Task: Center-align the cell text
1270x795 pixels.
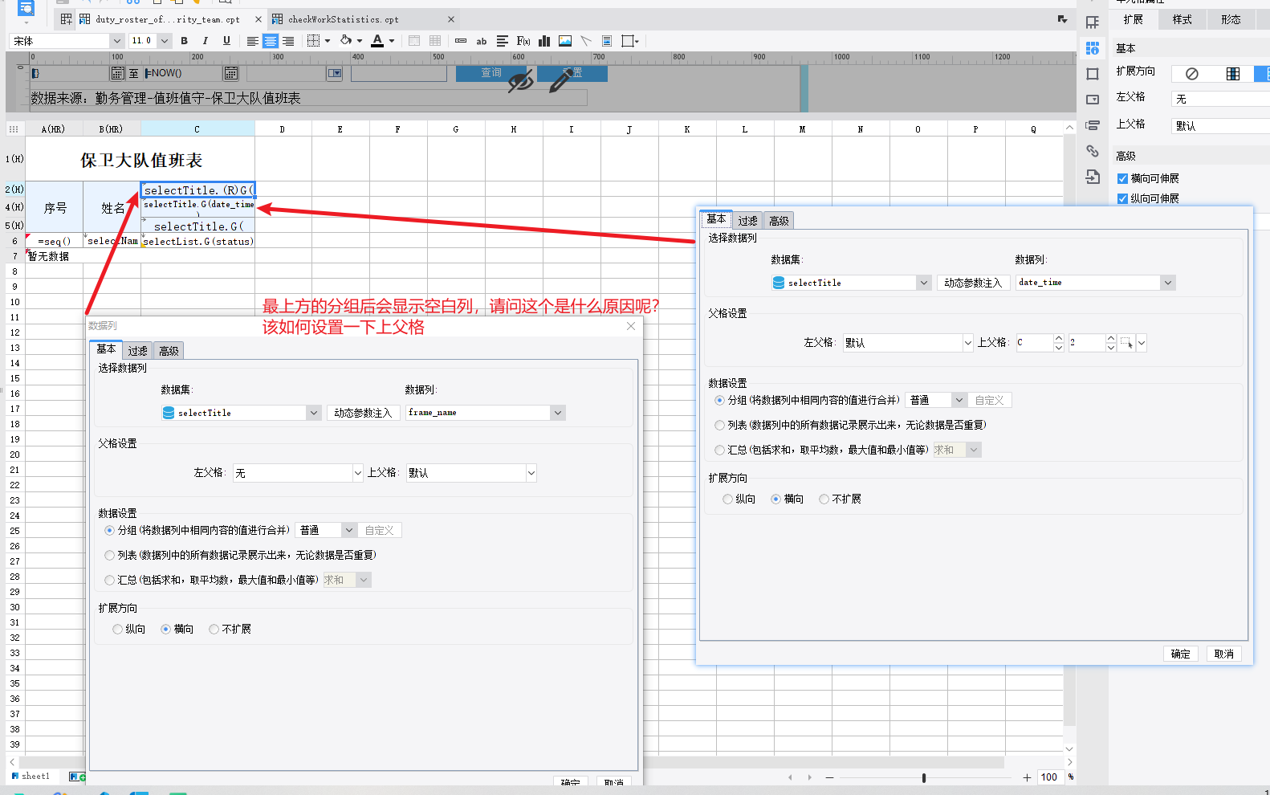Action: pos(271,41)
